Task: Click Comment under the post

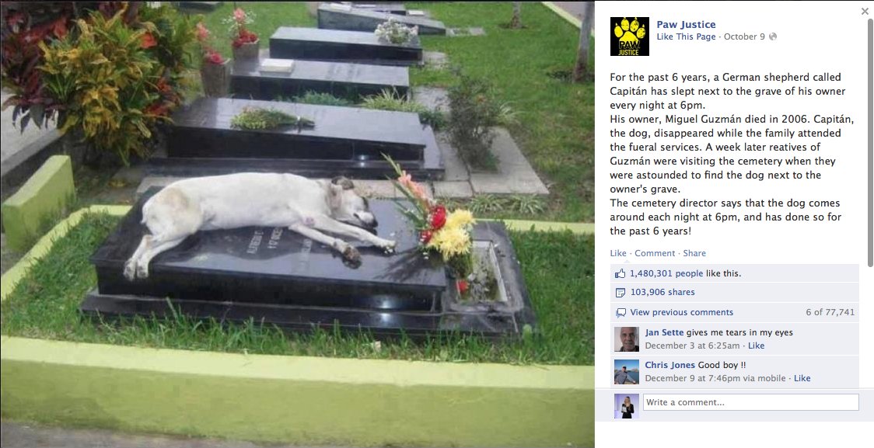Action: [655, 253]
